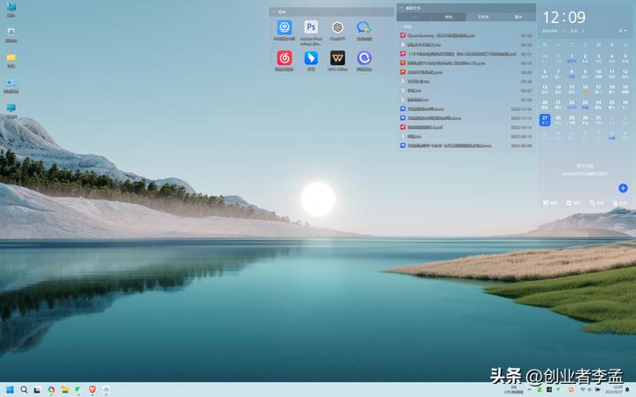This screenshot has height=397, width=636.
Task: Collapse the desktop files widget panel
Action: pyautogui.click(x=400, y=7)
